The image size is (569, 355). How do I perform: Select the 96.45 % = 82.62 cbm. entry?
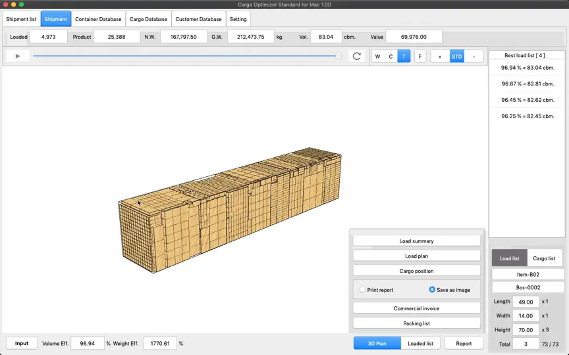(528, 100)
